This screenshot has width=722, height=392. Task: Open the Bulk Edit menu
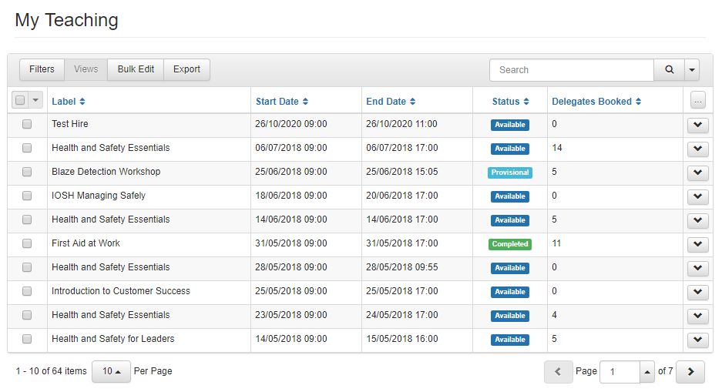(136, 69)
